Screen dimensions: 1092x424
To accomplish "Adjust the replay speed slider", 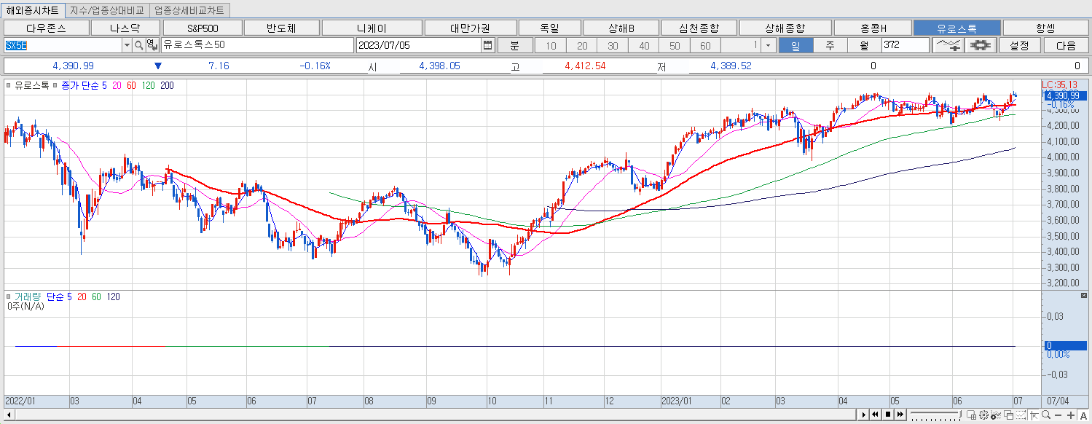I will click(936, 414).
